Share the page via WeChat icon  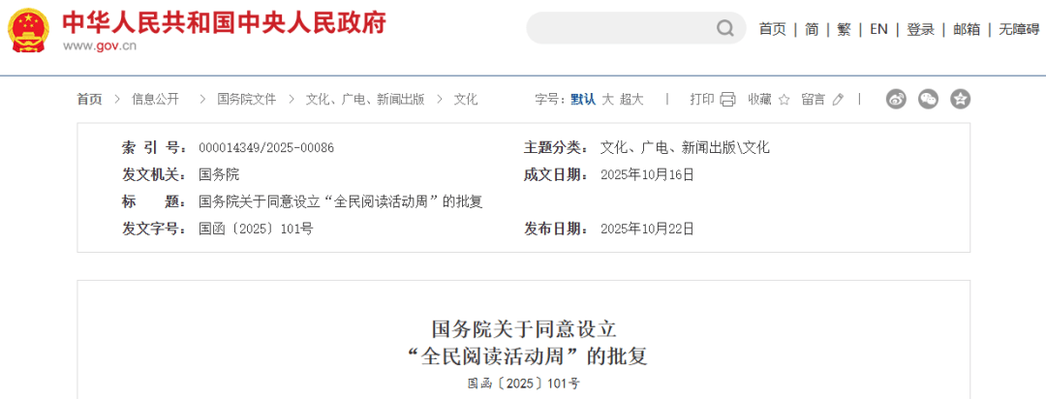click(x=928, y=99)
